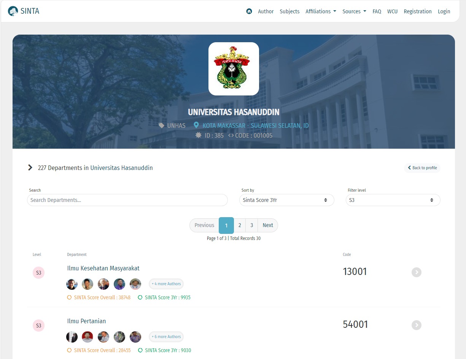Screen dimensions: 466x359
Task: Open the Author menu item
Action: 266,11
